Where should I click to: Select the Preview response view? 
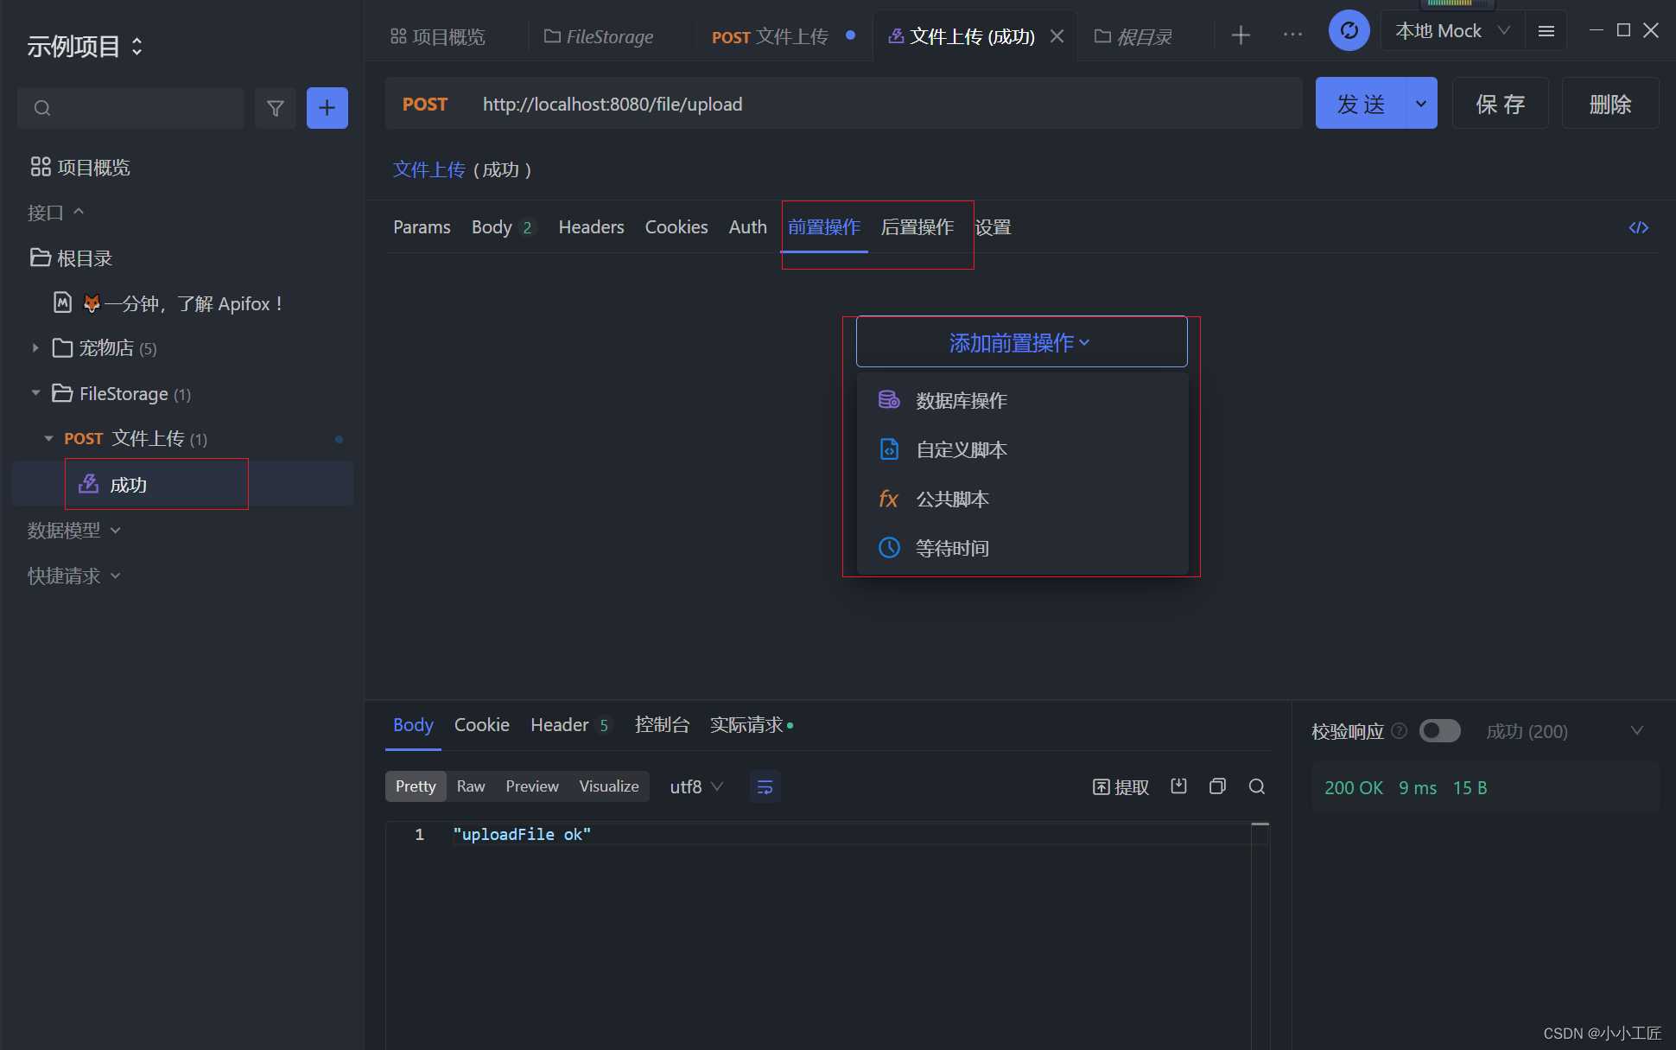[x=532, y=786]
